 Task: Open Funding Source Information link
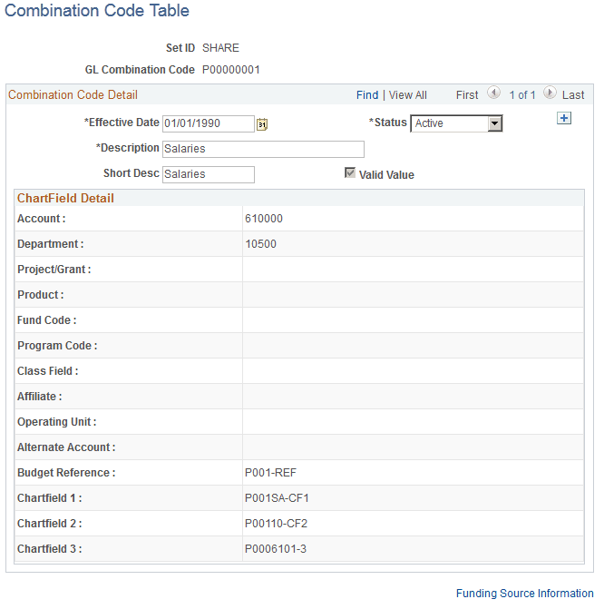[x=524, y=593]
